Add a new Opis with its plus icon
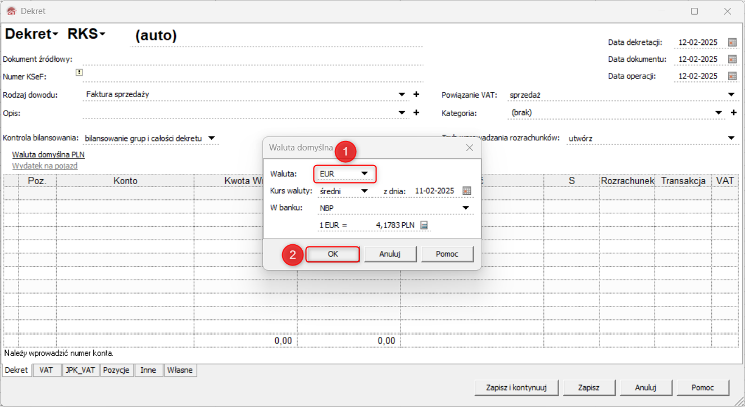 [x=416, y=112]
